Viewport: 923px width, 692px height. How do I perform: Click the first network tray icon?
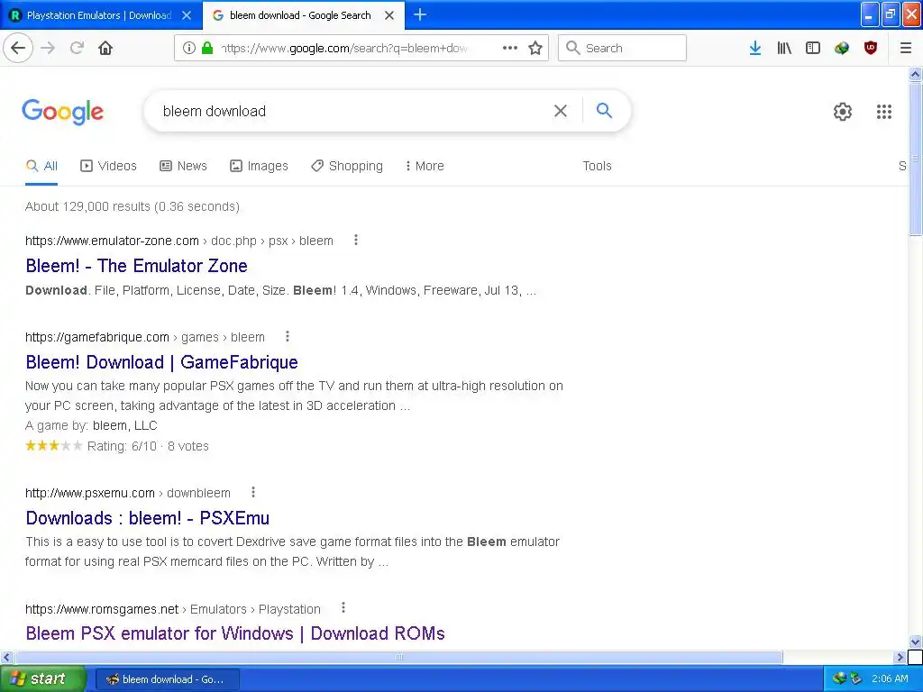(x=839, y=678)
